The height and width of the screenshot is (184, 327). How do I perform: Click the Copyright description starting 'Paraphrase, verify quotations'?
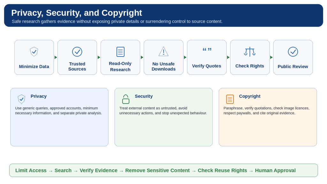pos(266,111)
